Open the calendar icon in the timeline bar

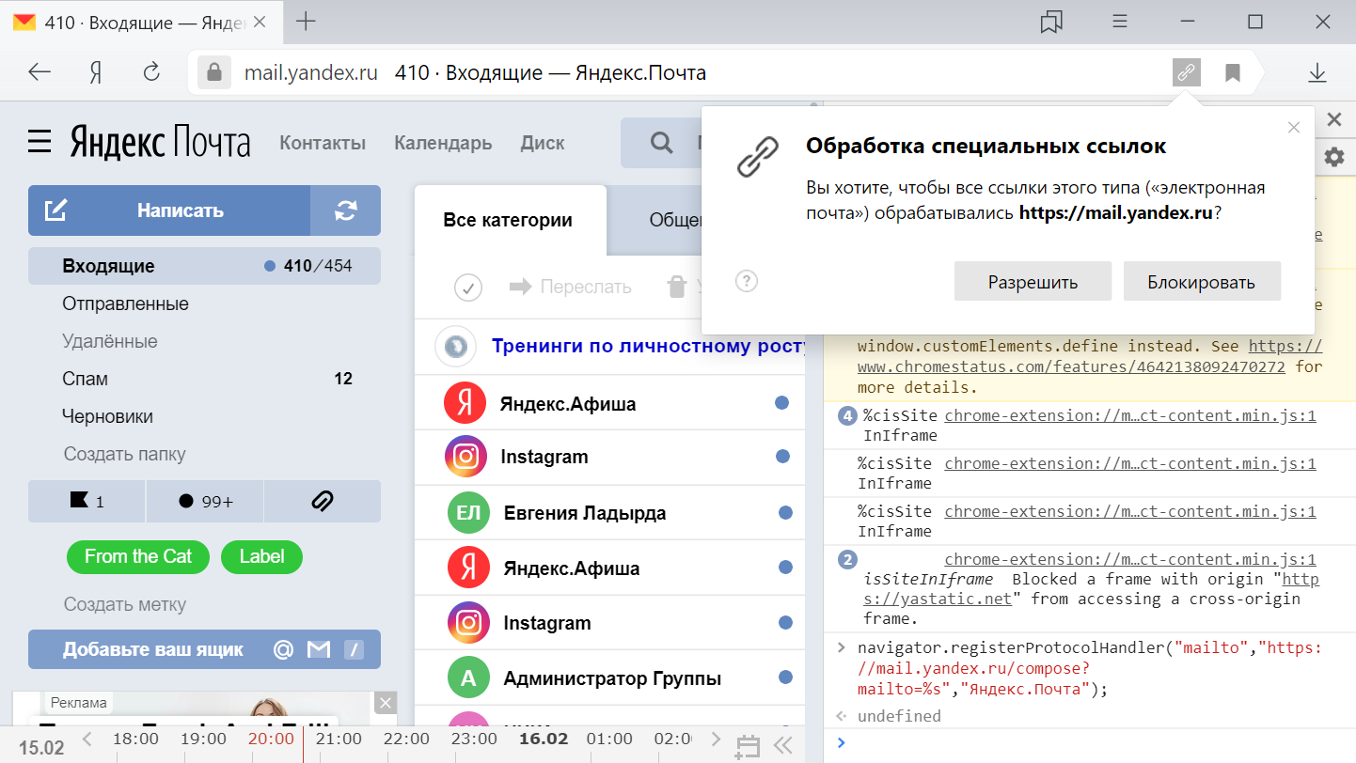click(748, 747)
